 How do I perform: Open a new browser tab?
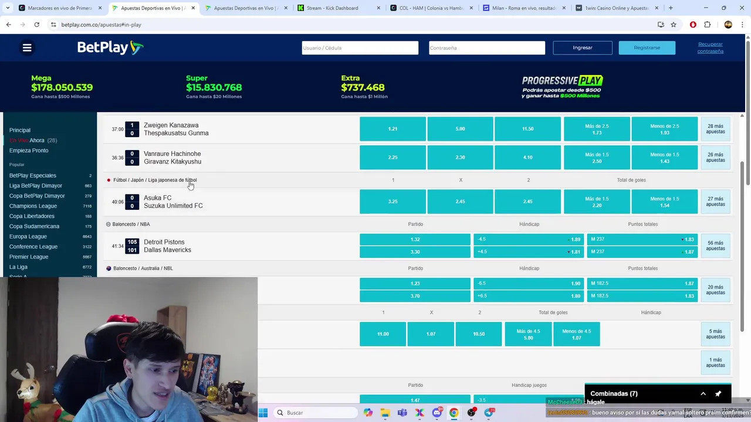671,8
